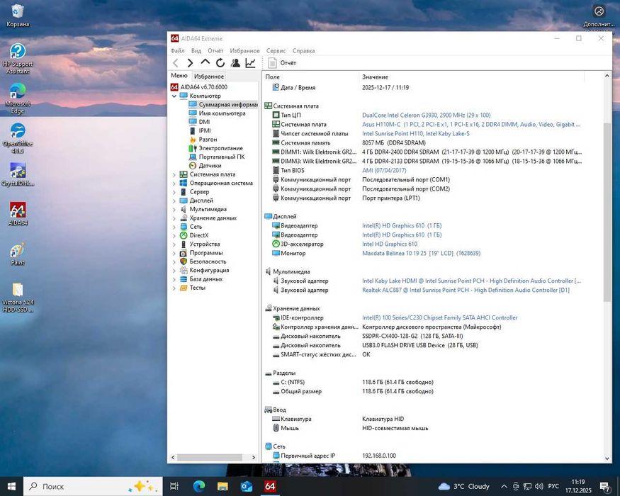Select the IPMI tree item
The image size is (620, 496).
point(205,130)
